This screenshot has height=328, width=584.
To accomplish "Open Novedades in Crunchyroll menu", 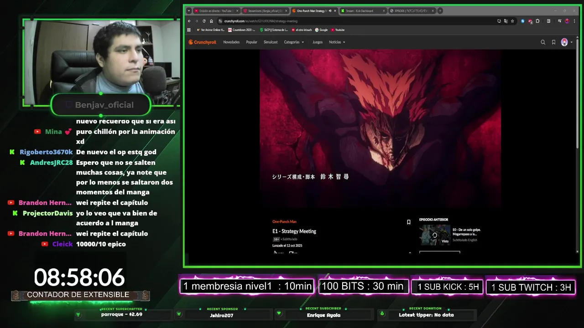I will coord(231,42).
